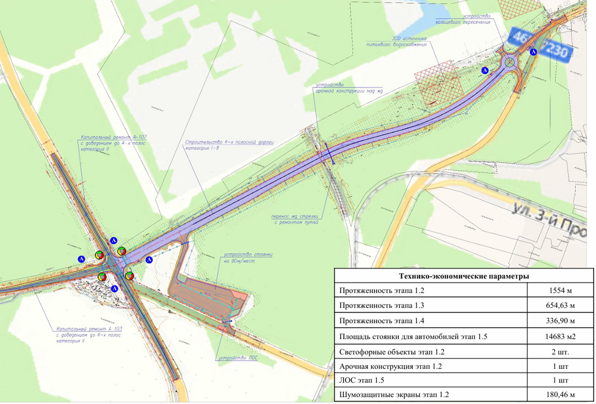Image resolution: width=596 pixels, height=404 pixels.
Task: Click the blue A marker west of the crossroads
Action: coord(81,259)
